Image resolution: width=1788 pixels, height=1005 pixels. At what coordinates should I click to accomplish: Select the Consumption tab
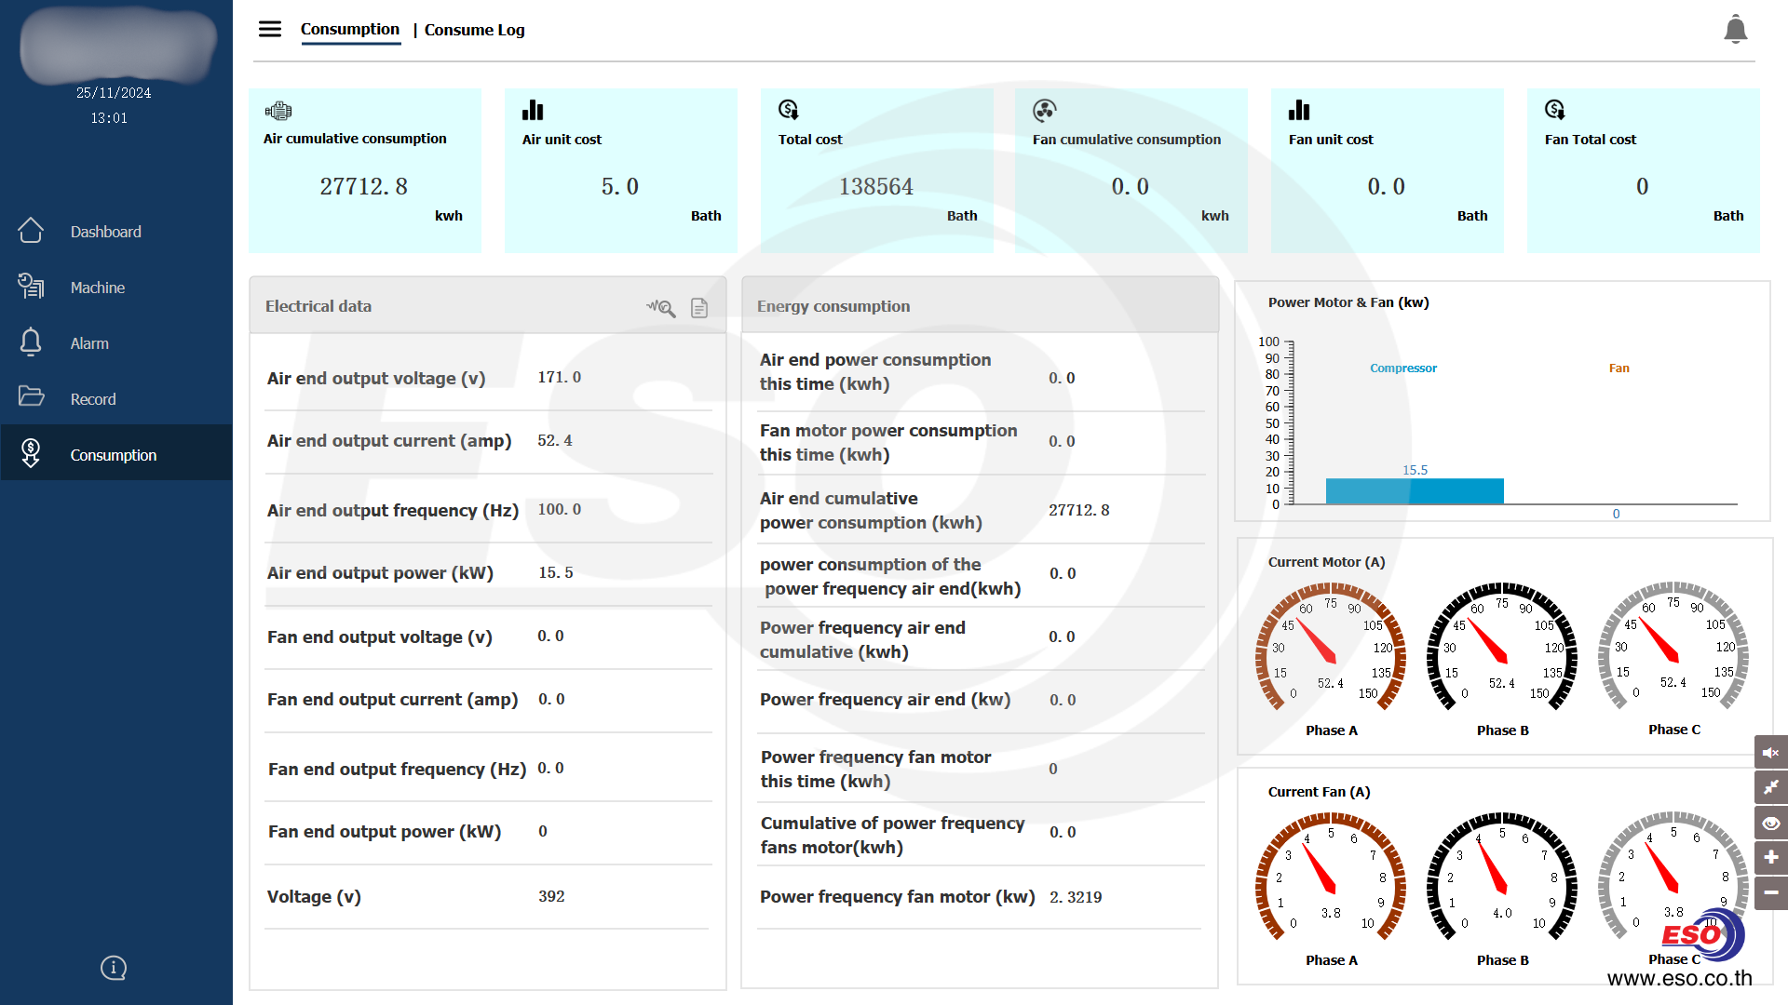point(349,29)
